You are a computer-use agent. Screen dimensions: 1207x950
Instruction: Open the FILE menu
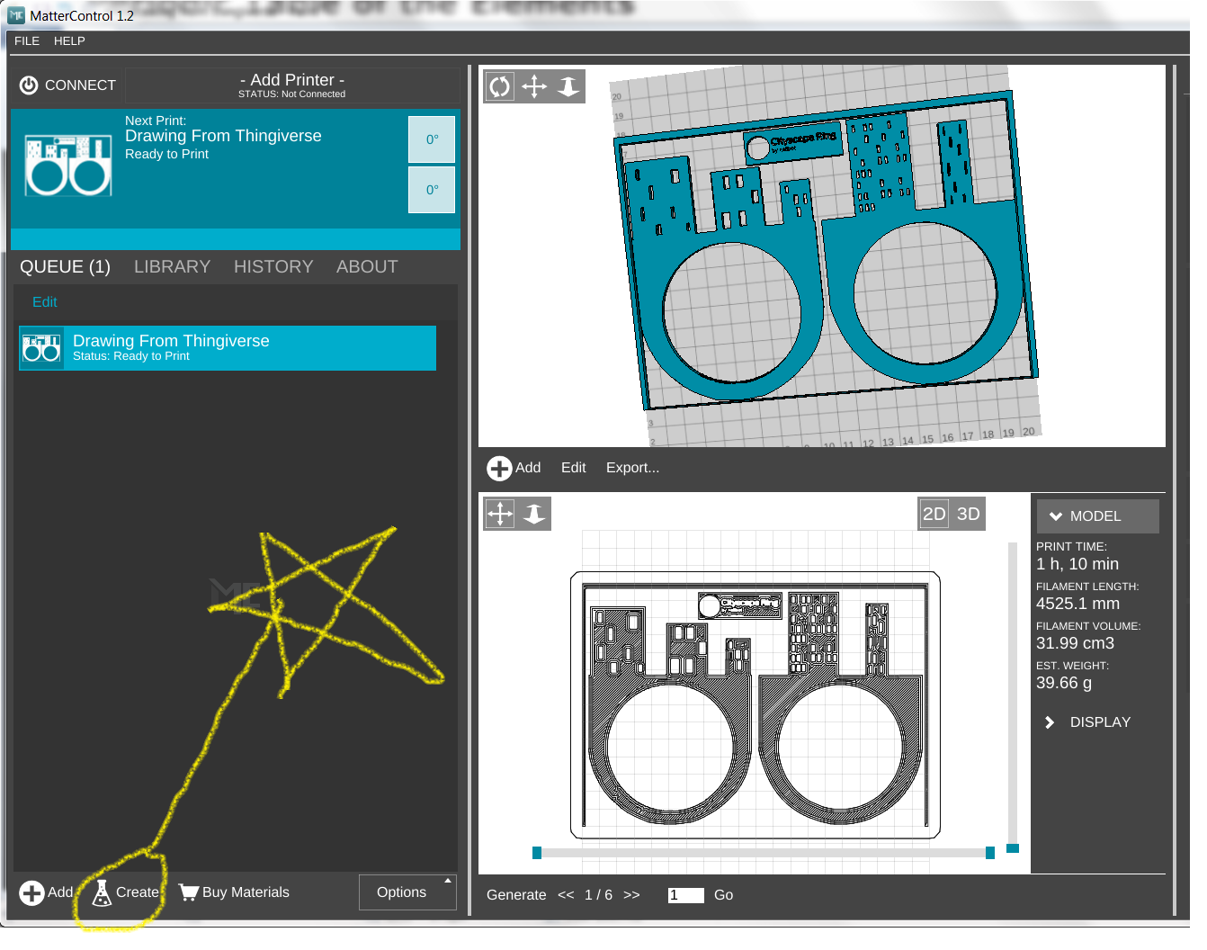pos(27,41)
